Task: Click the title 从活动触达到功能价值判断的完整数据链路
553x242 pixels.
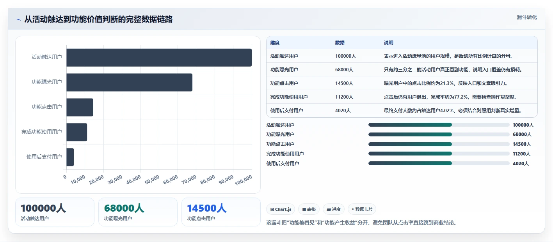Action: 98,19
